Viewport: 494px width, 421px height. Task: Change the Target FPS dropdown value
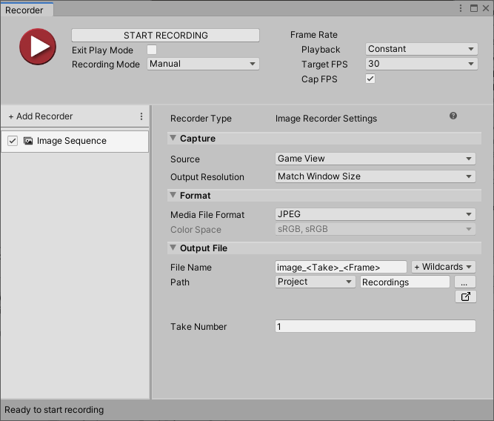pos(421,64)
